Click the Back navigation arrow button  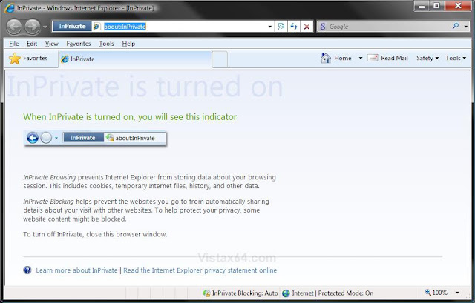click(14, 27)
